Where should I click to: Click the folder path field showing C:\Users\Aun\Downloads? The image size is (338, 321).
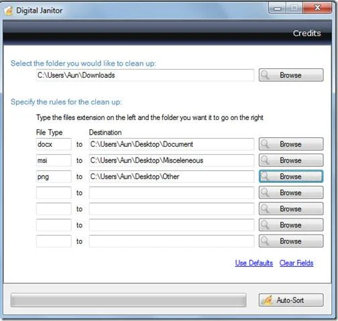[x=145, y=75]
